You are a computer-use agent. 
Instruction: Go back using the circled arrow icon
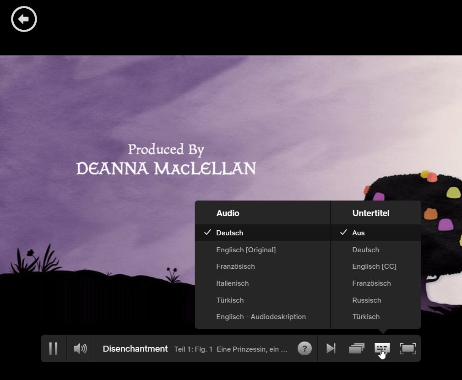[x=24, y=19]
